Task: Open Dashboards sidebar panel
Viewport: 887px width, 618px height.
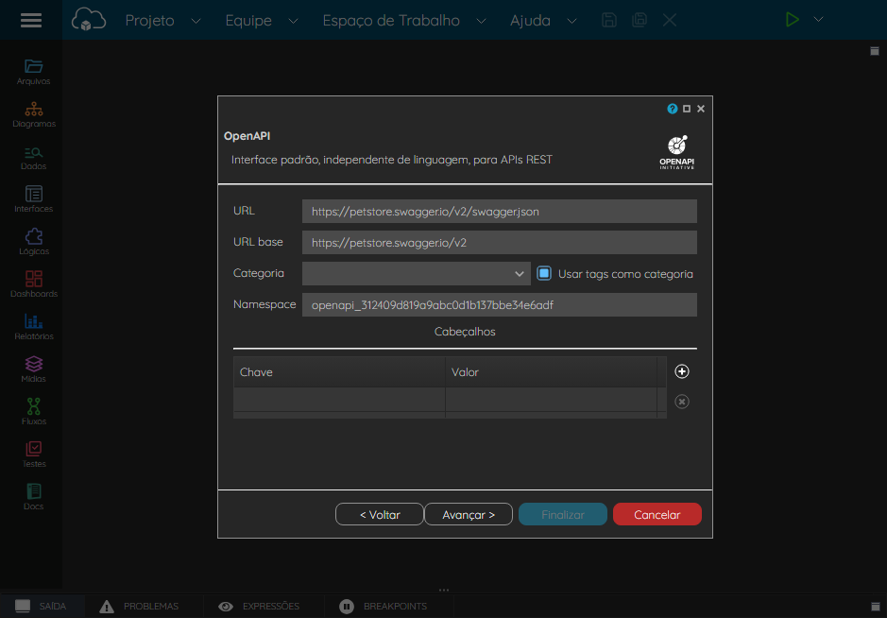Action: (x=33, y=284)
